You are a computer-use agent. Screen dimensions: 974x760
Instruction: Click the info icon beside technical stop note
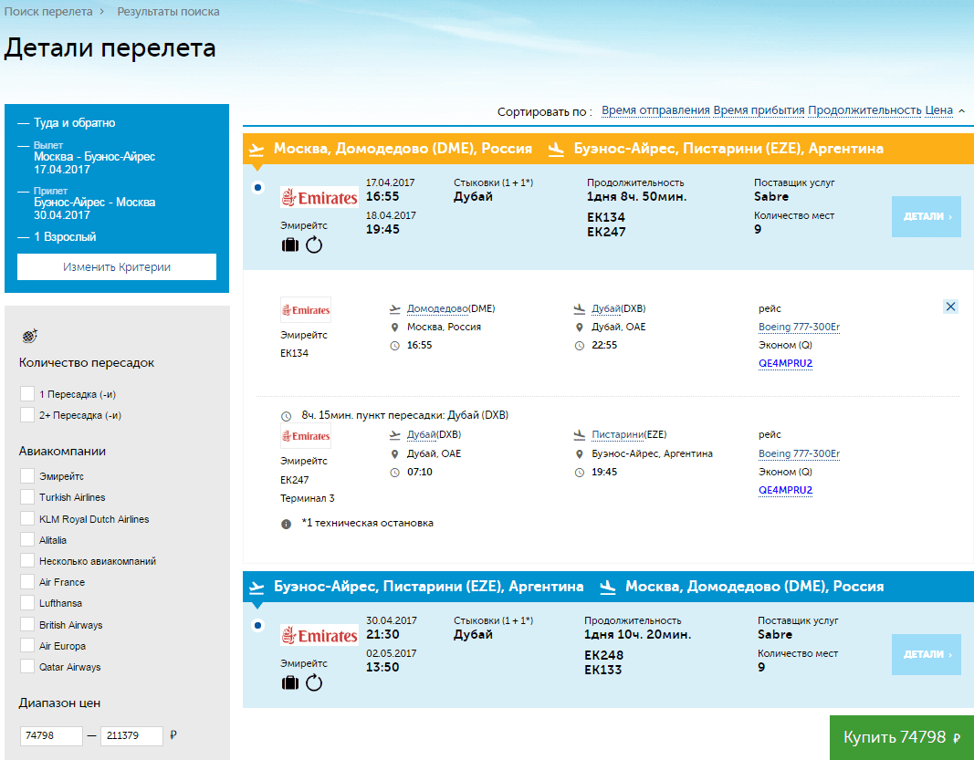(x=287, y=524)
